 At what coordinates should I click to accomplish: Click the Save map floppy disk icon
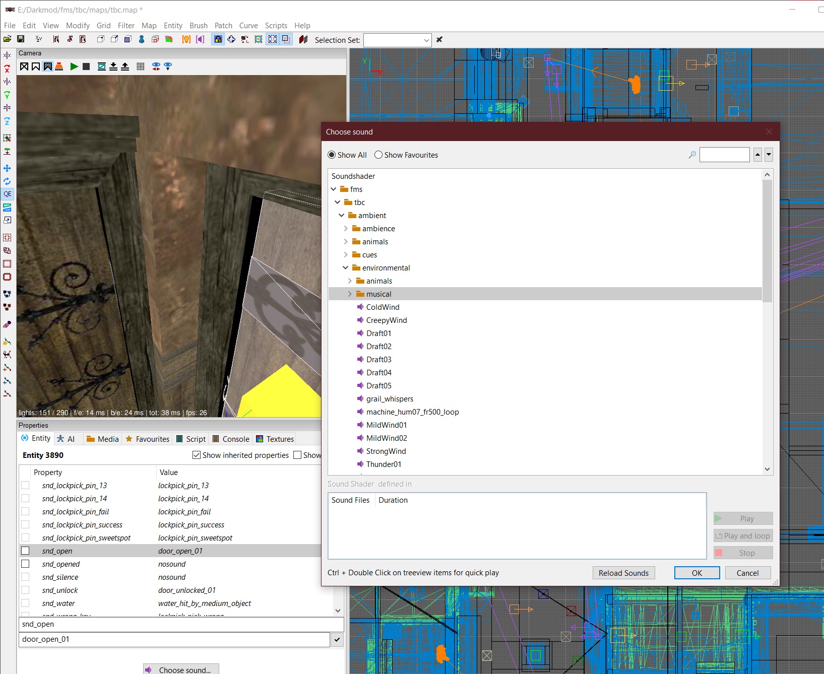tap(21, 39)
